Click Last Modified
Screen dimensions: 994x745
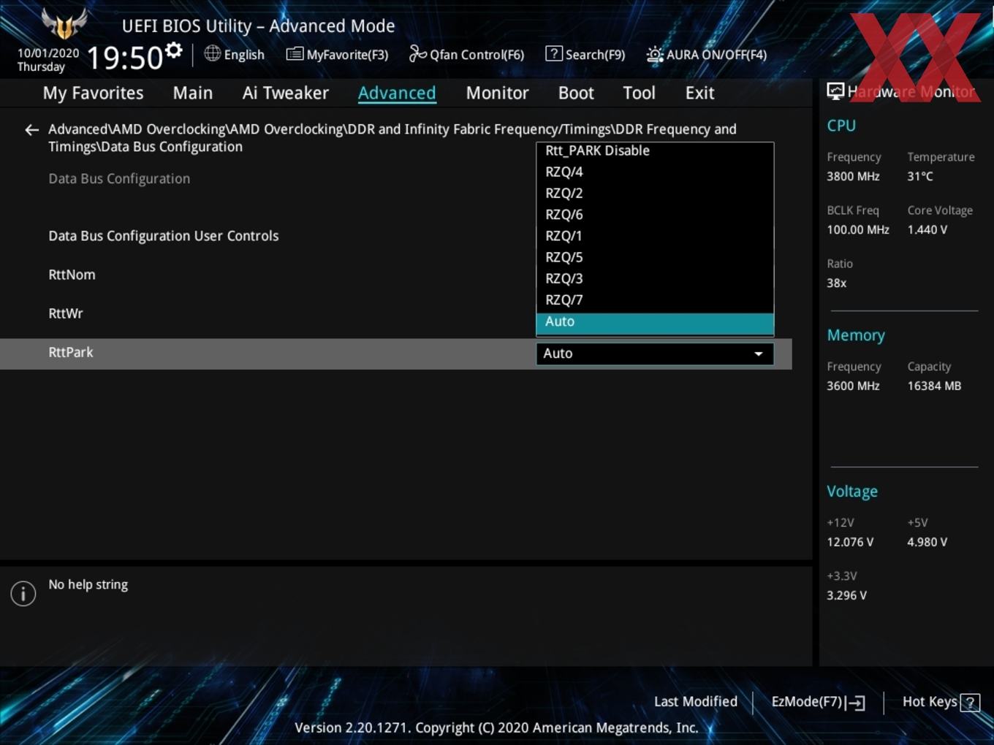(x=695, y=701)
